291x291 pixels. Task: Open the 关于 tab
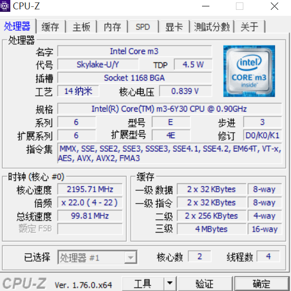250,27
